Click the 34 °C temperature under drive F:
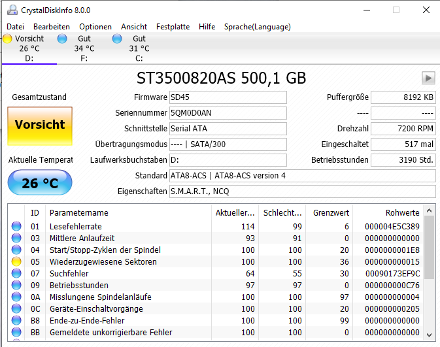This screenshot has width=440, height=347. [84, 48]
